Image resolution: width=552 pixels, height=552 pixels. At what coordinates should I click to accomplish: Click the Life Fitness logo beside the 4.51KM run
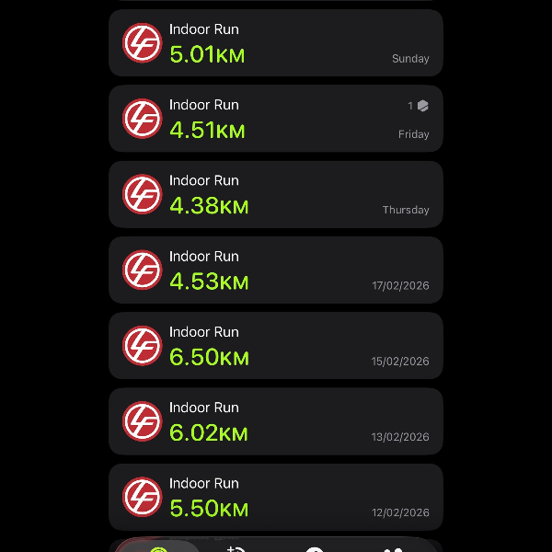tap(142, 119)
